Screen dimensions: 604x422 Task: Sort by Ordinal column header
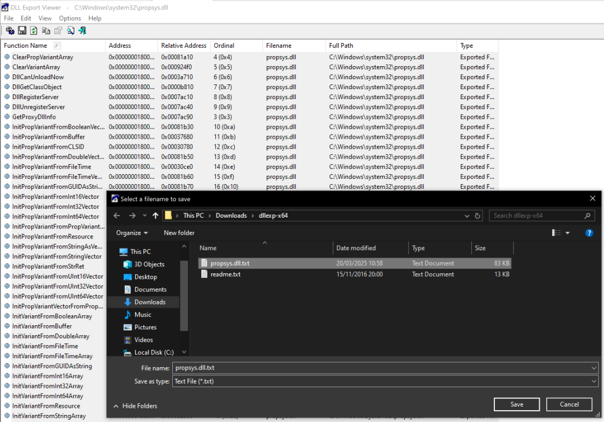point(236,45)
